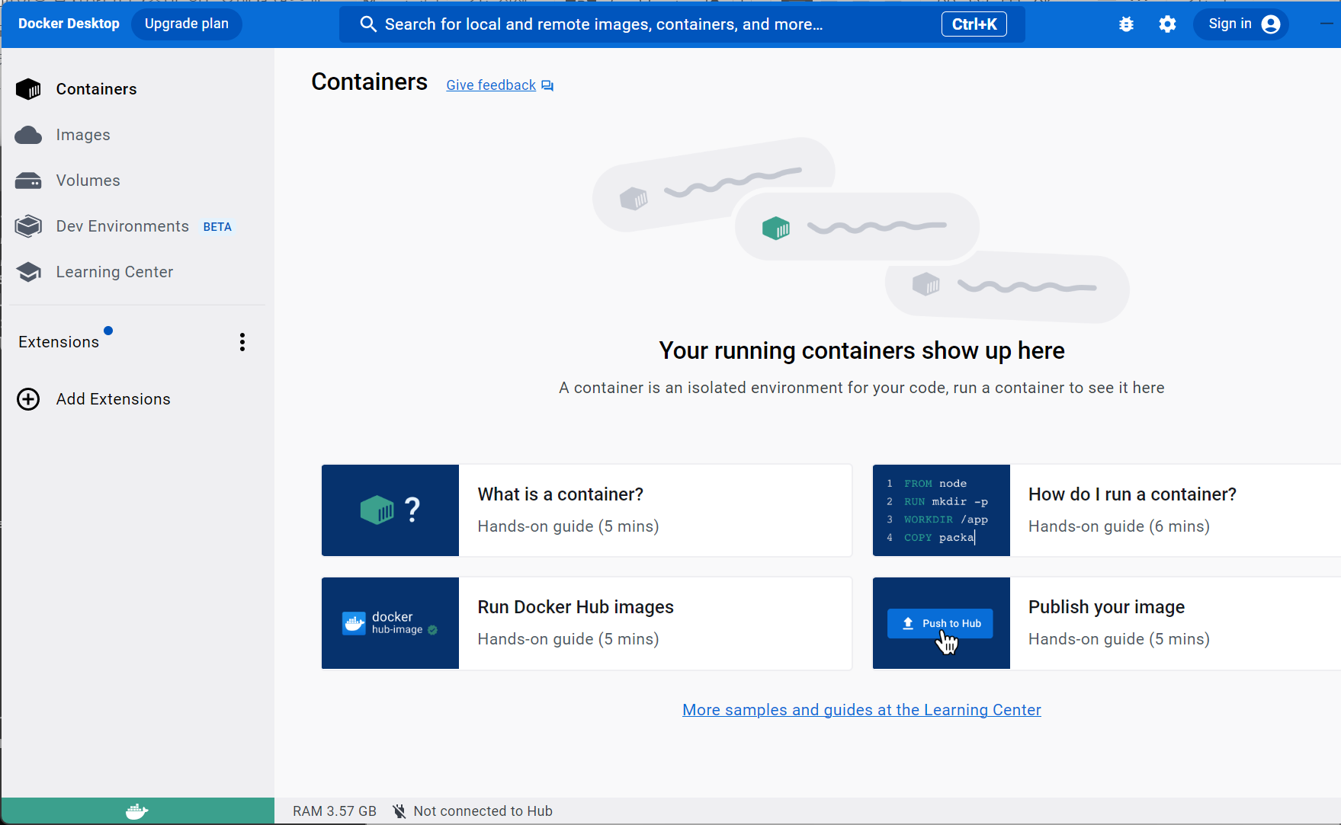Image resolution: width=1341 pixels, height=825 pixels.
Task: Click the Dockerfile code thumbnail
Action: [942, 510]
